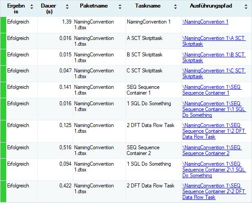Open the \NamingConvention 1\C SCT Skripttask link

pyautogui.click(x=214, y=73)
